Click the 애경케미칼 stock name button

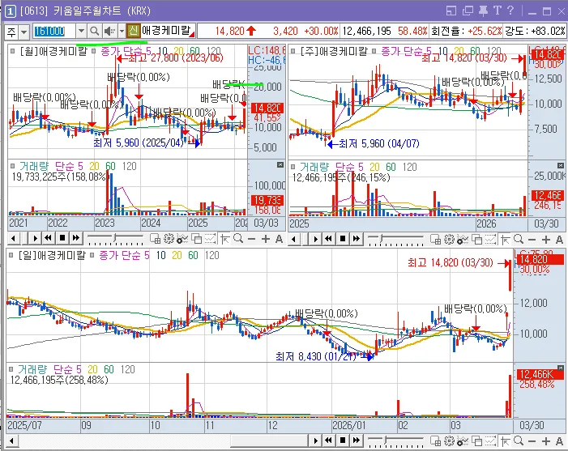point(168,31)
